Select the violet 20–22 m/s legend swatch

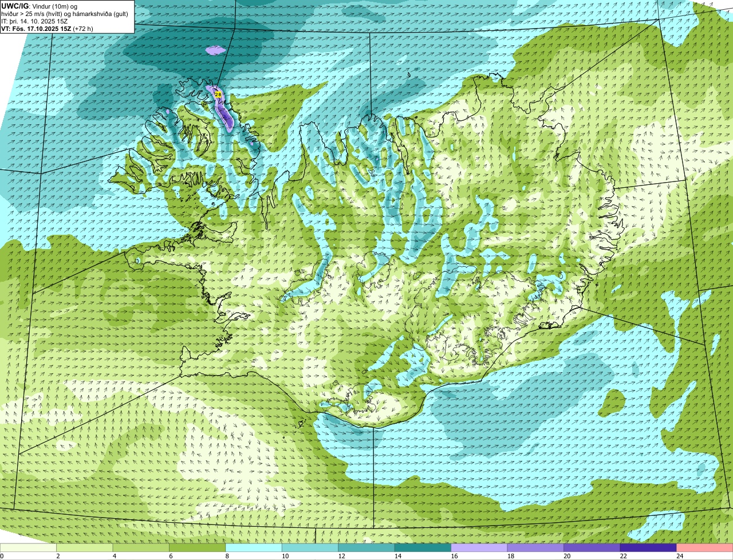(x=592, y=548)
